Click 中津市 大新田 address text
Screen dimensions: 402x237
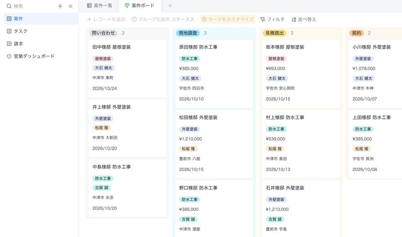click(105, 138)
